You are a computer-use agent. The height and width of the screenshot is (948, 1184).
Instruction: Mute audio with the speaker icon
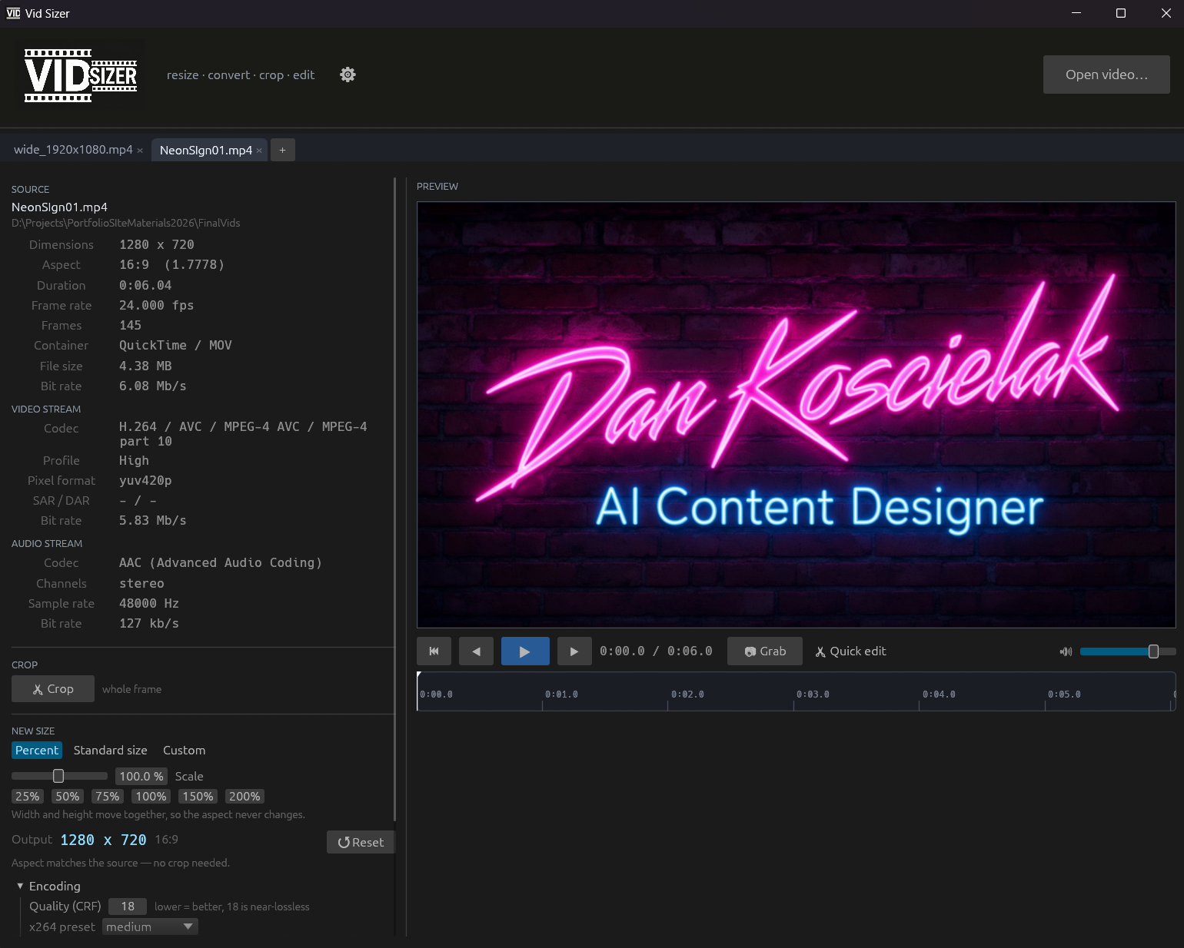point(1066,651)
